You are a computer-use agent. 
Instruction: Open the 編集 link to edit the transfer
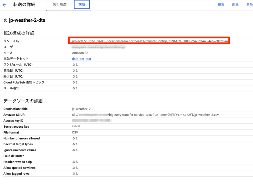[221, 4]
